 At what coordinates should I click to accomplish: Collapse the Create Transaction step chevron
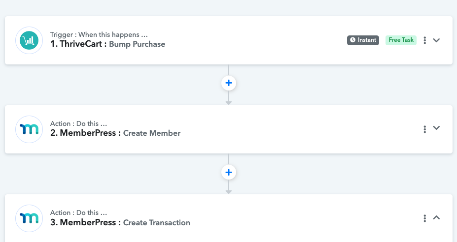point(436,217)
